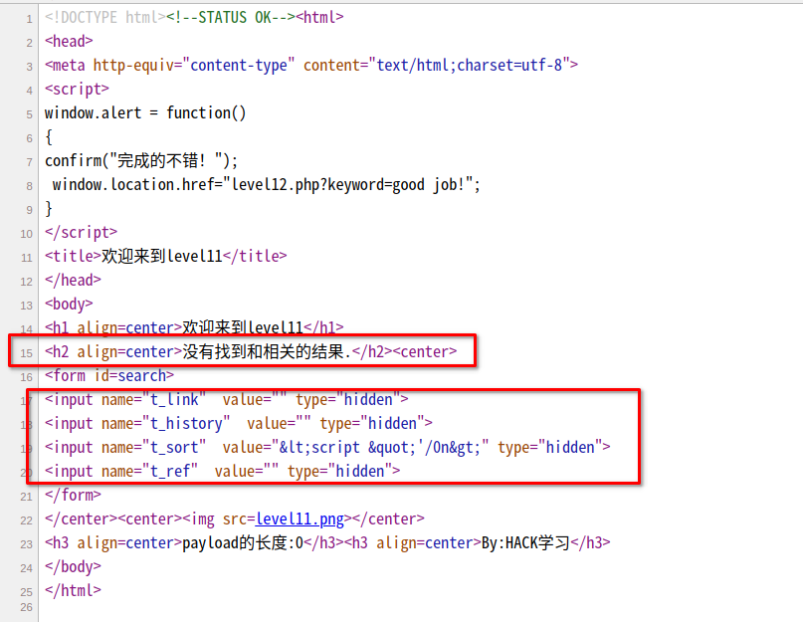The width and height of the screenshot is (803, 622).
Task: Click the <title>欢迎来到level11 line
Action: click(x=166, y=256)
